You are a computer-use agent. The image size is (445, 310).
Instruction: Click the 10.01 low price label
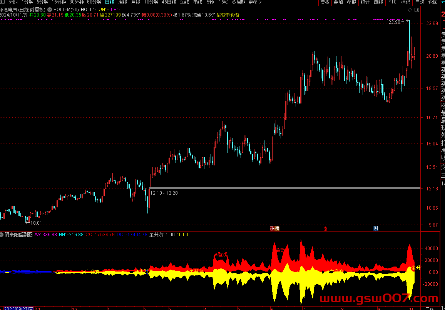point(36,223)
